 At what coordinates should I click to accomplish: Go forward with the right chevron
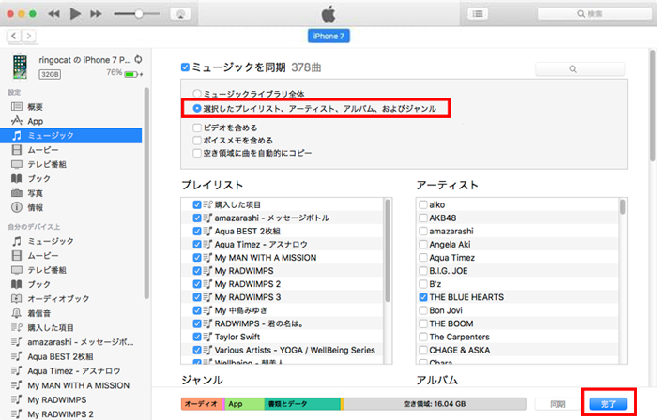[x=28, y=36]
